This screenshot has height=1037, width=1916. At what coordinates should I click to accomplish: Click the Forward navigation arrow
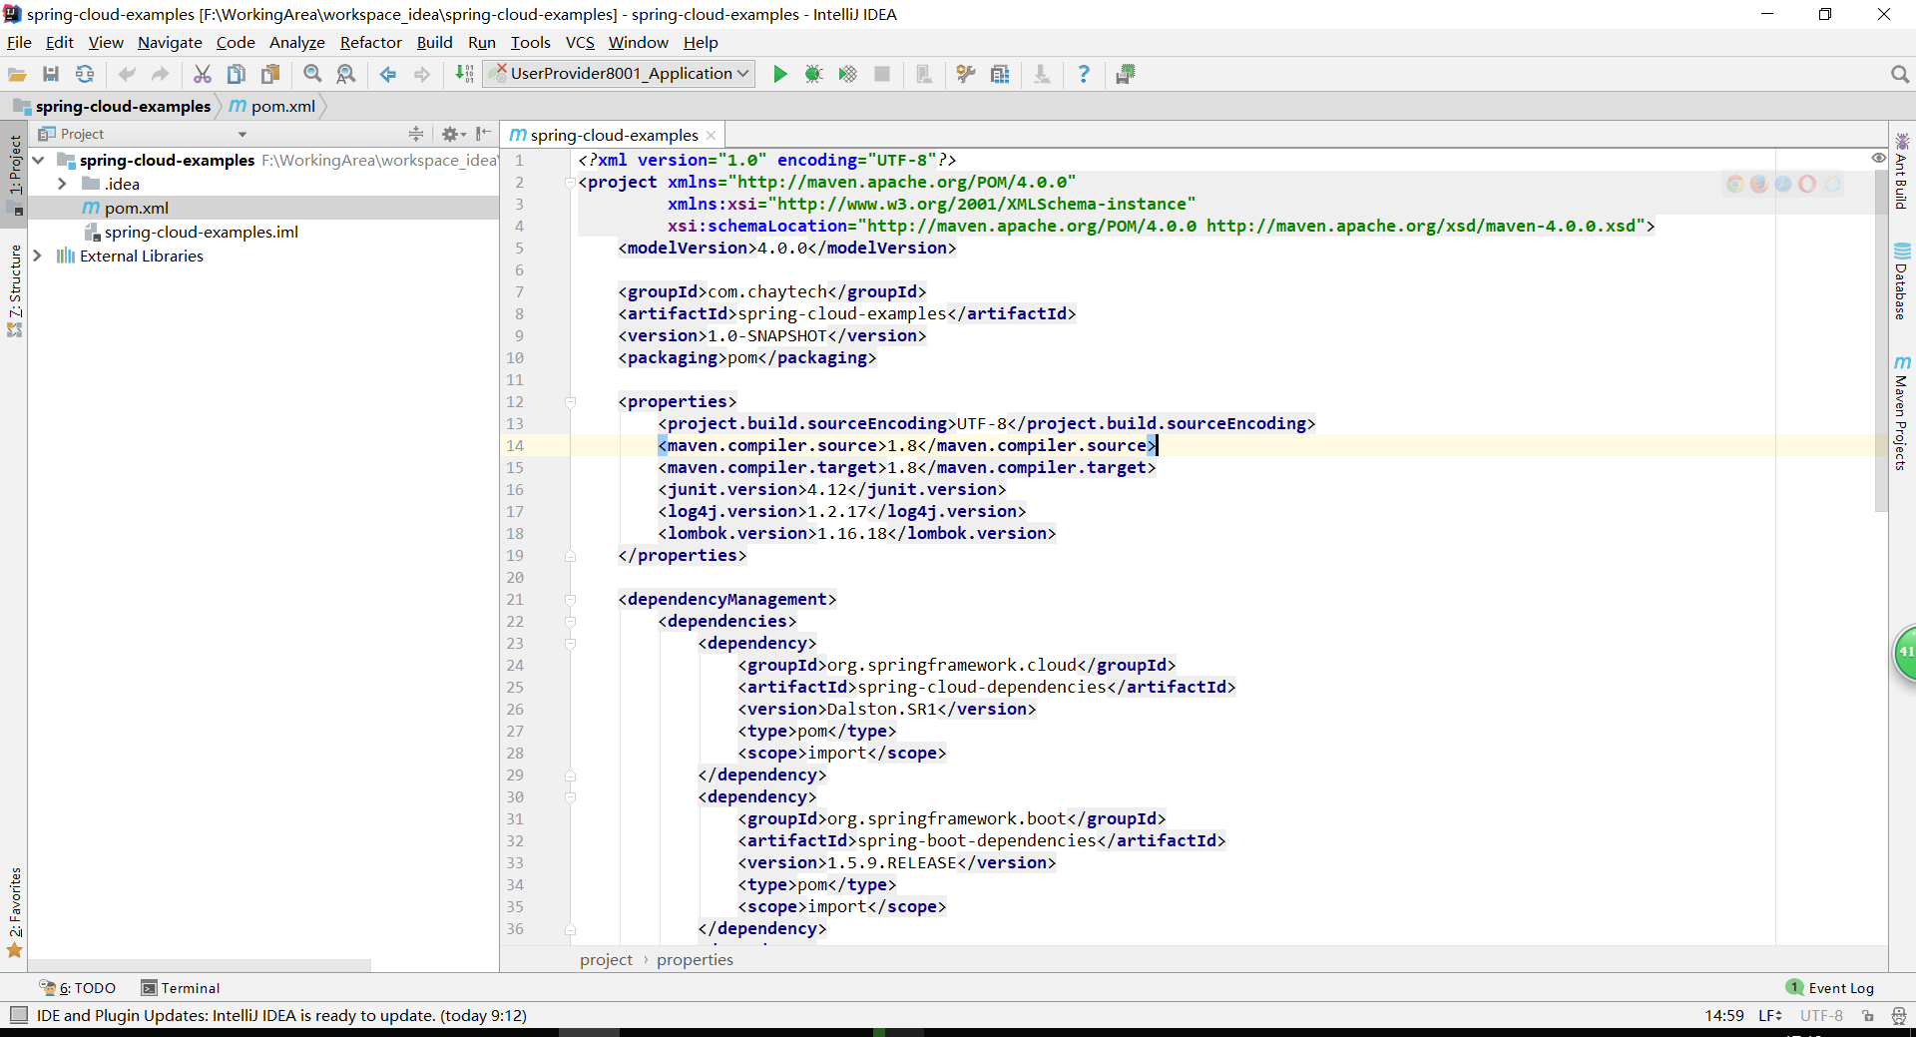pos(422,74)
